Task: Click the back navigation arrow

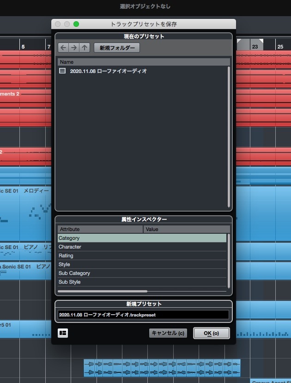Action: [63, 48]
